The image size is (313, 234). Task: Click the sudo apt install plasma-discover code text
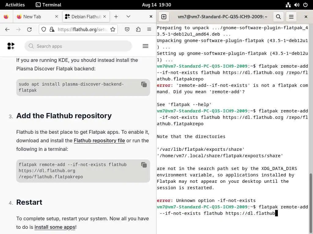[71, 87]
